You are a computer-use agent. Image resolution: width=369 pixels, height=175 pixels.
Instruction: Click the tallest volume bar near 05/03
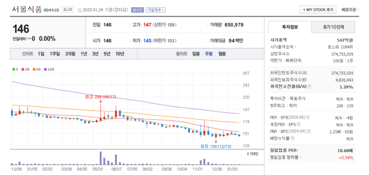pyautogui.click(x=101, y=158)
